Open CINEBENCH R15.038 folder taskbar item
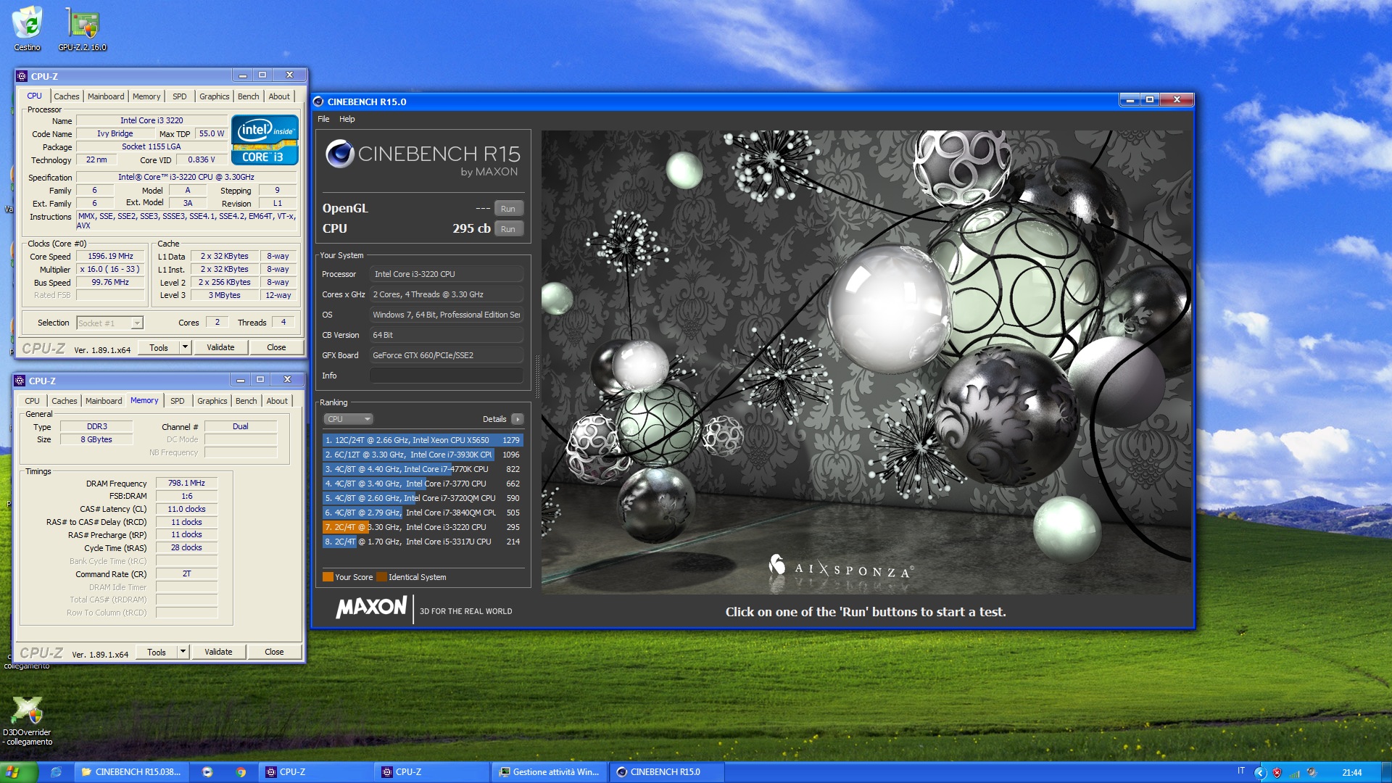Viewport: 1392px width, 783px height. pyautogui.click(x=132, y=772)
